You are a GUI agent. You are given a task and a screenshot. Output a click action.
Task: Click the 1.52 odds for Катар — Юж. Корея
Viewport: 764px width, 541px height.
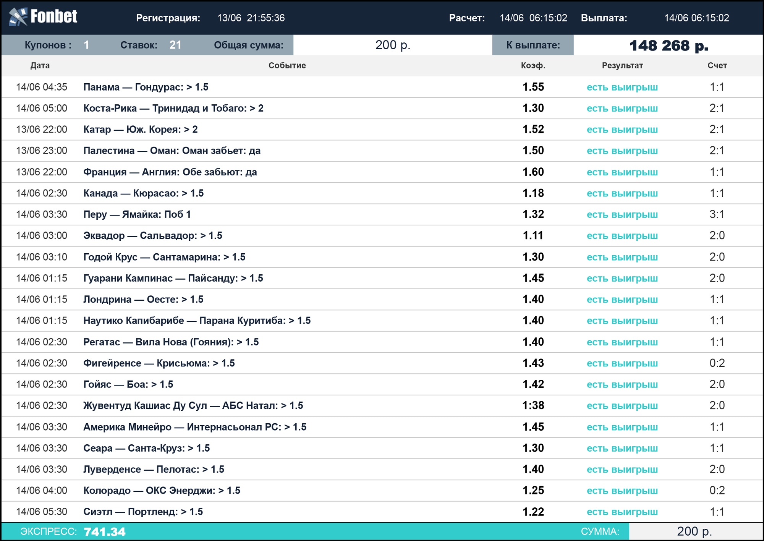[x=533, y=130]
